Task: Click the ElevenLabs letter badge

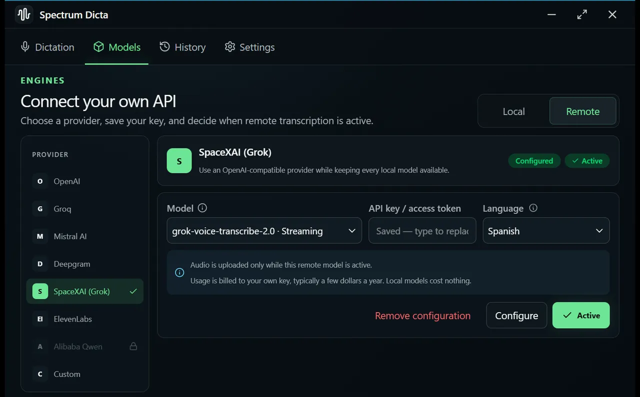Action: [40, 319]
